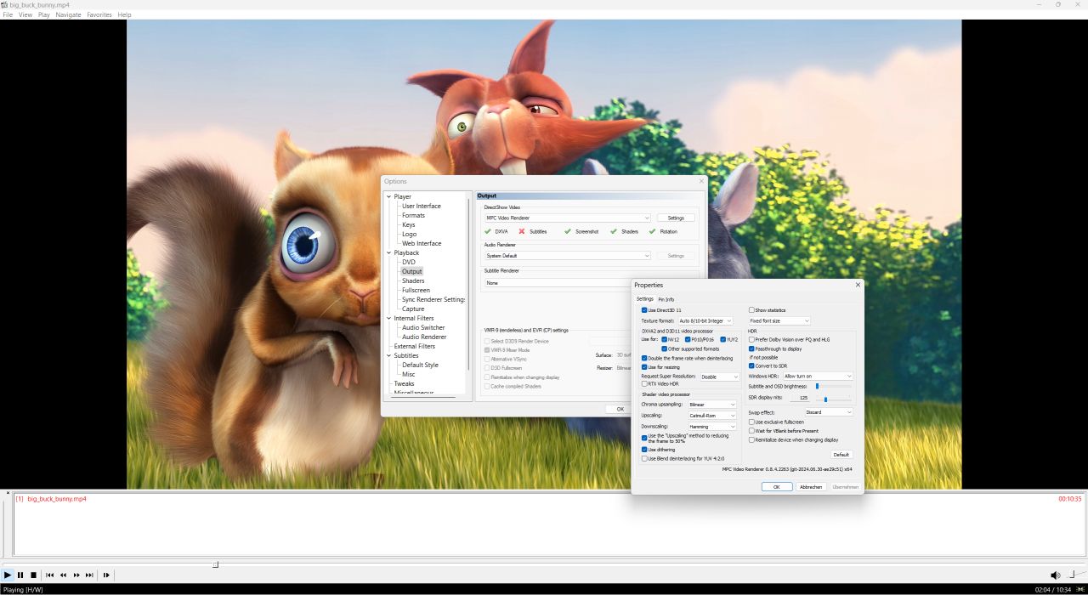Open the Request Super Resolution dropdown
The height and width of the screenshot is (595, 1088).
720,377
